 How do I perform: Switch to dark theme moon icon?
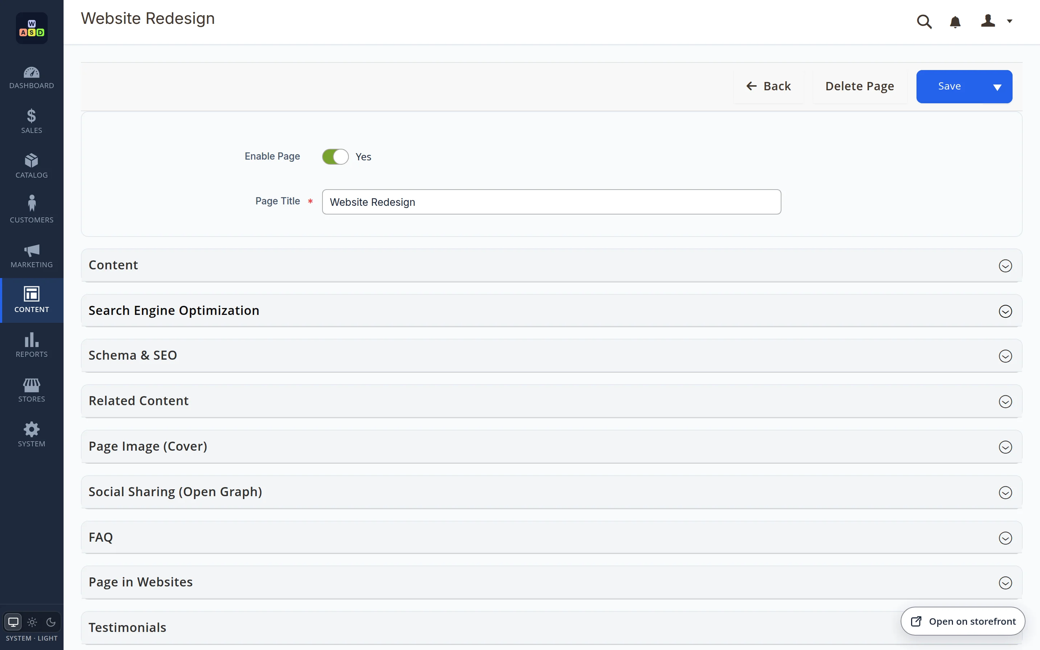click(51, 622)
